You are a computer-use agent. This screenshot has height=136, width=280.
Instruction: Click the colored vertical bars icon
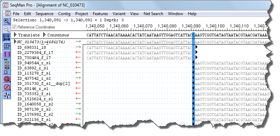[7, 54]
